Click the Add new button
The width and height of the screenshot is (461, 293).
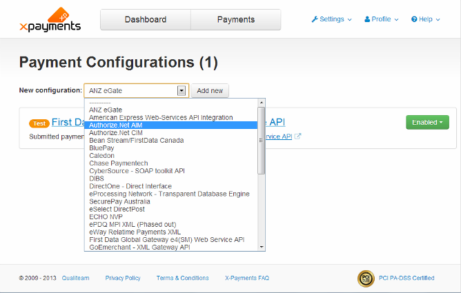point(210,91)
